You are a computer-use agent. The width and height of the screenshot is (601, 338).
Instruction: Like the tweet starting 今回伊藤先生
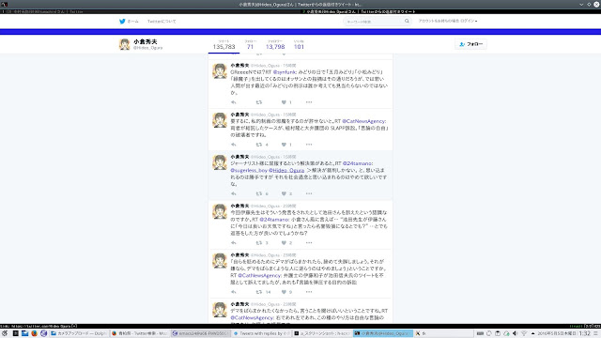(284, 242)
